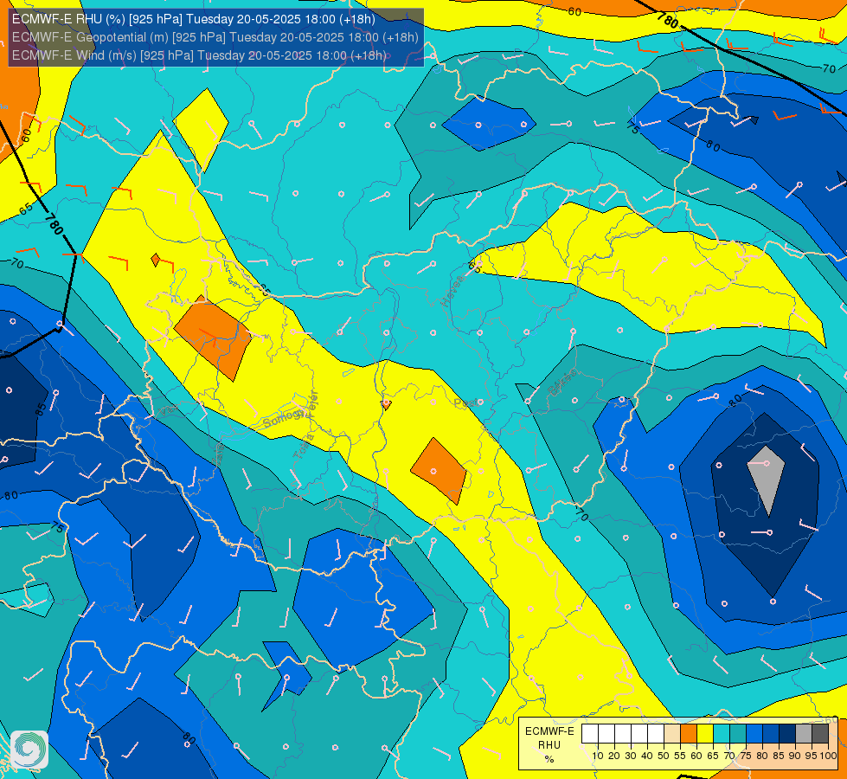Click the legend tick label 40
Image resolution: width=847 pixels, height=779 pixels.
pyautogui.click(x=647, y=756)
